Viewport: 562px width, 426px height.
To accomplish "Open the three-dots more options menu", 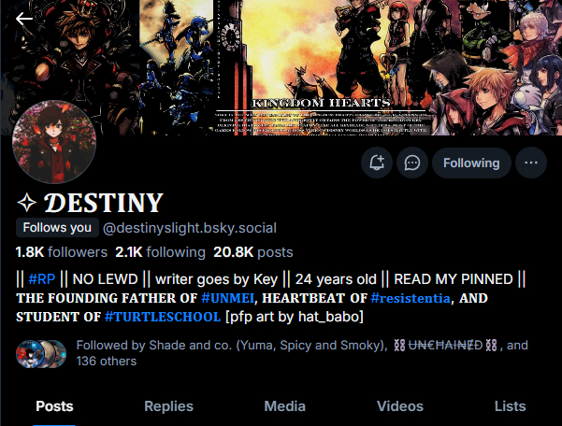I will [x=531, y=163].
